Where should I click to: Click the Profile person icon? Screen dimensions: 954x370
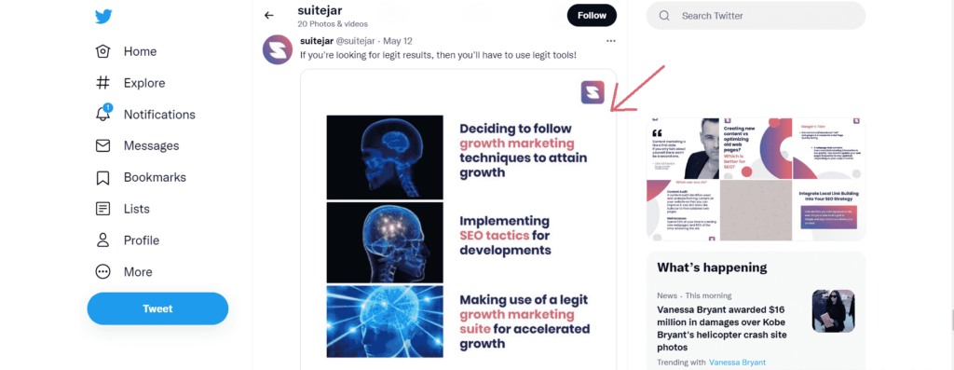102,240
